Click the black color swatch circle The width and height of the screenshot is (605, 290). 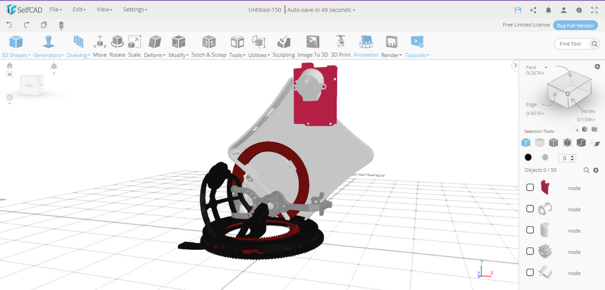(528, 157)
